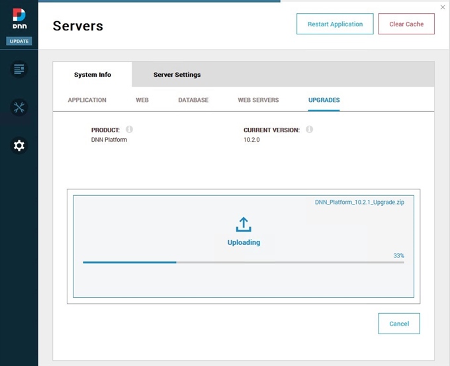The image size is (450, 366).
Task: Open the Web sub-tab
Action: (142, 100)
